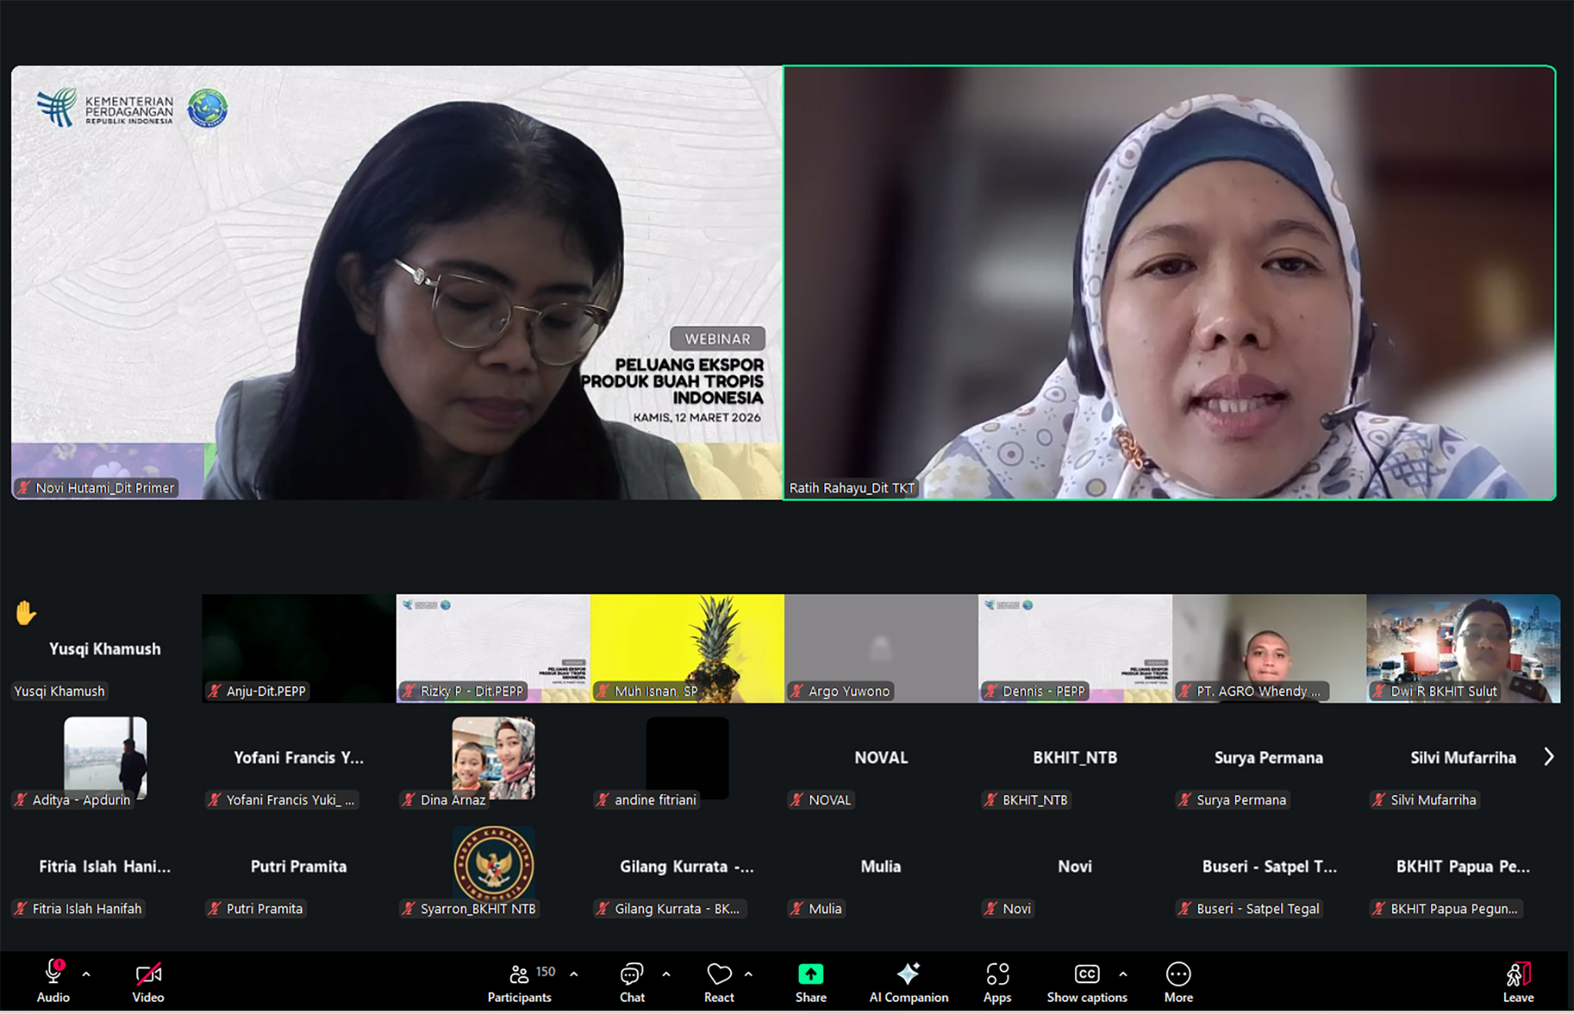Toggle Show captions CC button
The width and height of the screenshot is (1574, 1014).
coord(1086,974)
